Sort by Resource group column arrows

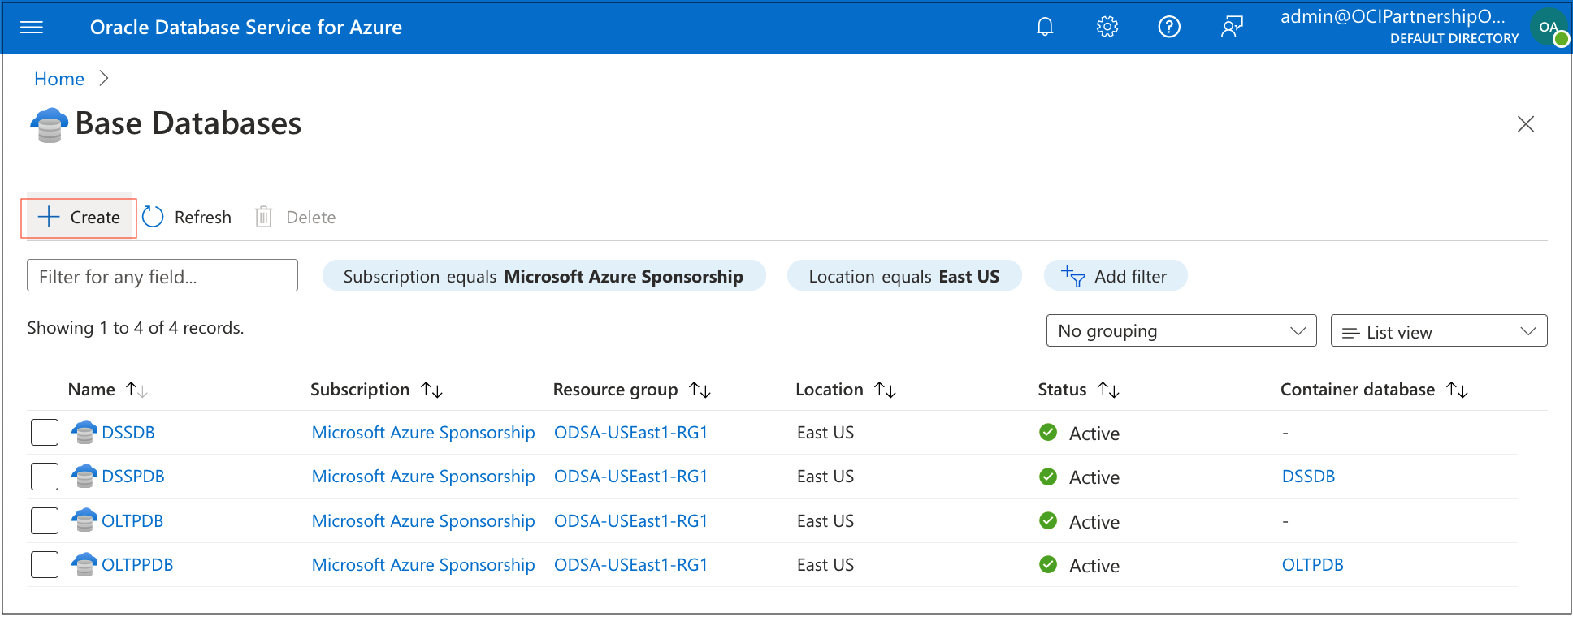[x=700, y=390]
